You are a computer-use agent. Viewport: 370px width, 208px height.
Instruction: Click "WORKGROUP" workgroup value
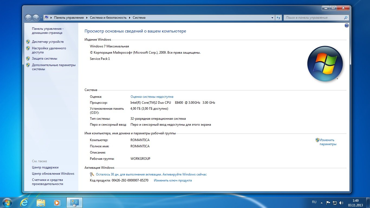tap(140, 159)
